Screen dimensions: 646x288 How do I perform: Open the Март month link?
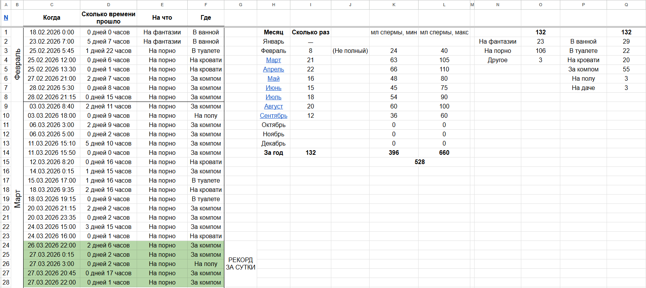[x=273, y=60]
